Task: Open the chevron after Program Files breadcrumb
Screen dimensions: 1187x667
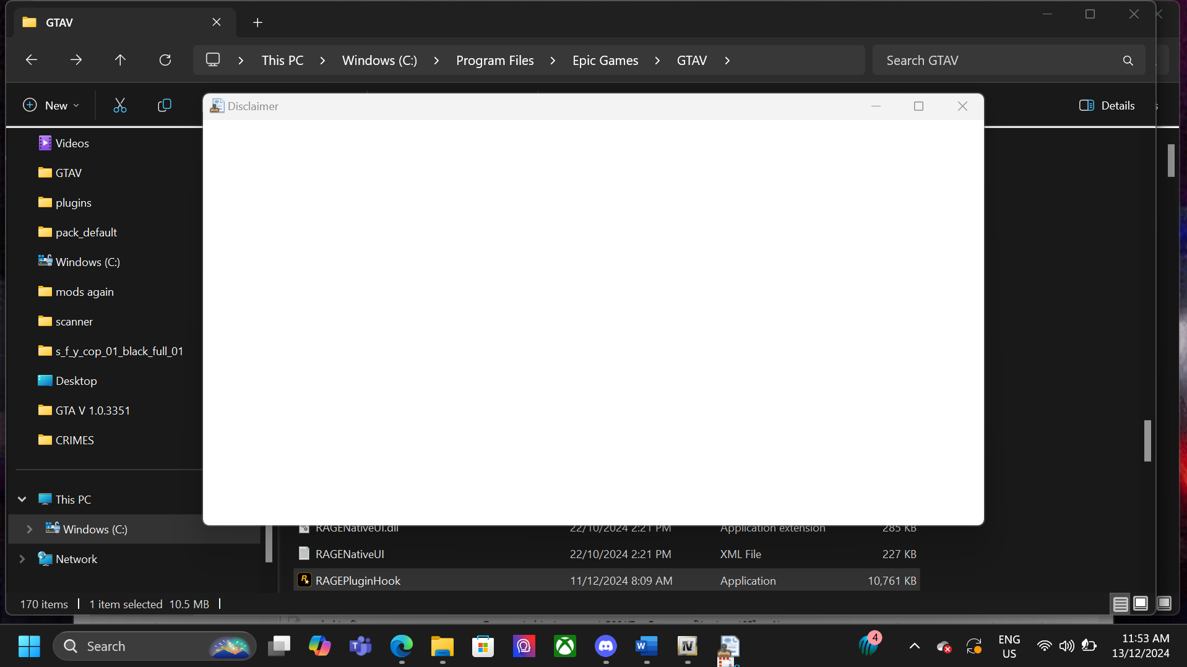Action: 553,61
